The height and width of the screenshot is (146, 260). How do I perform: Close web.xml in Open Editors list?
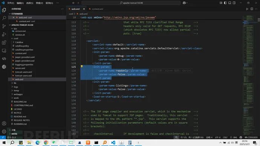pos(14,17)
